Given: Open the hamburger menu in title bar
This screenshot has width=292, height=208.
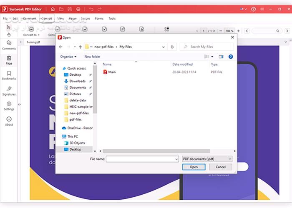Looking at the screenshot, I should pyautogui.click(x=262, y=9).
